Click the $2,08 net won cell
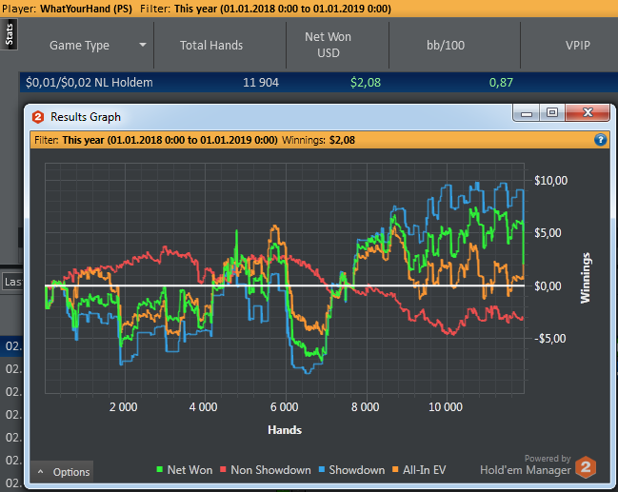 tap(366, 83)
